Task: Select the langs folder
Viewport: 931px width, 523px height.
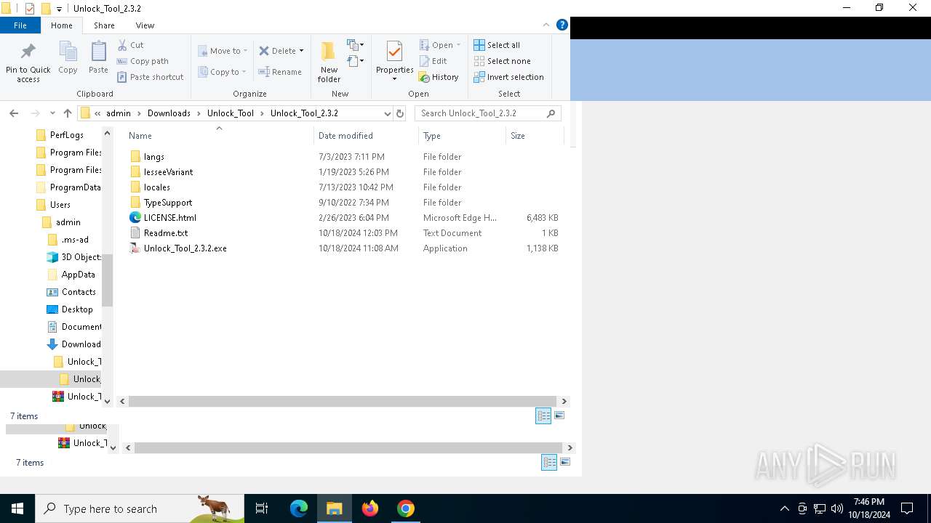Action: tap(154, 157)
